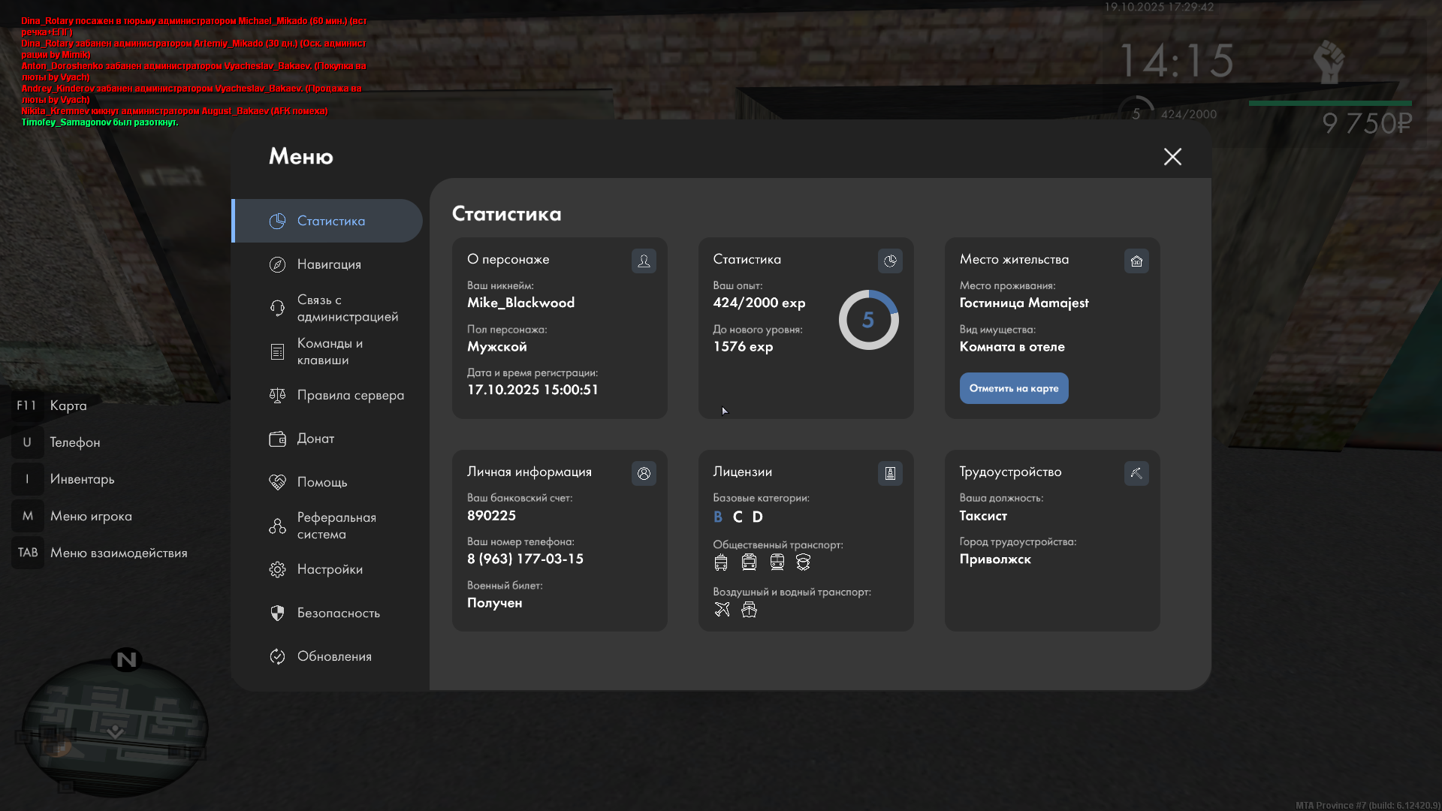
Task: Click the minimap radar in corner
Action: pyautogui.click(x=115, y=727)
